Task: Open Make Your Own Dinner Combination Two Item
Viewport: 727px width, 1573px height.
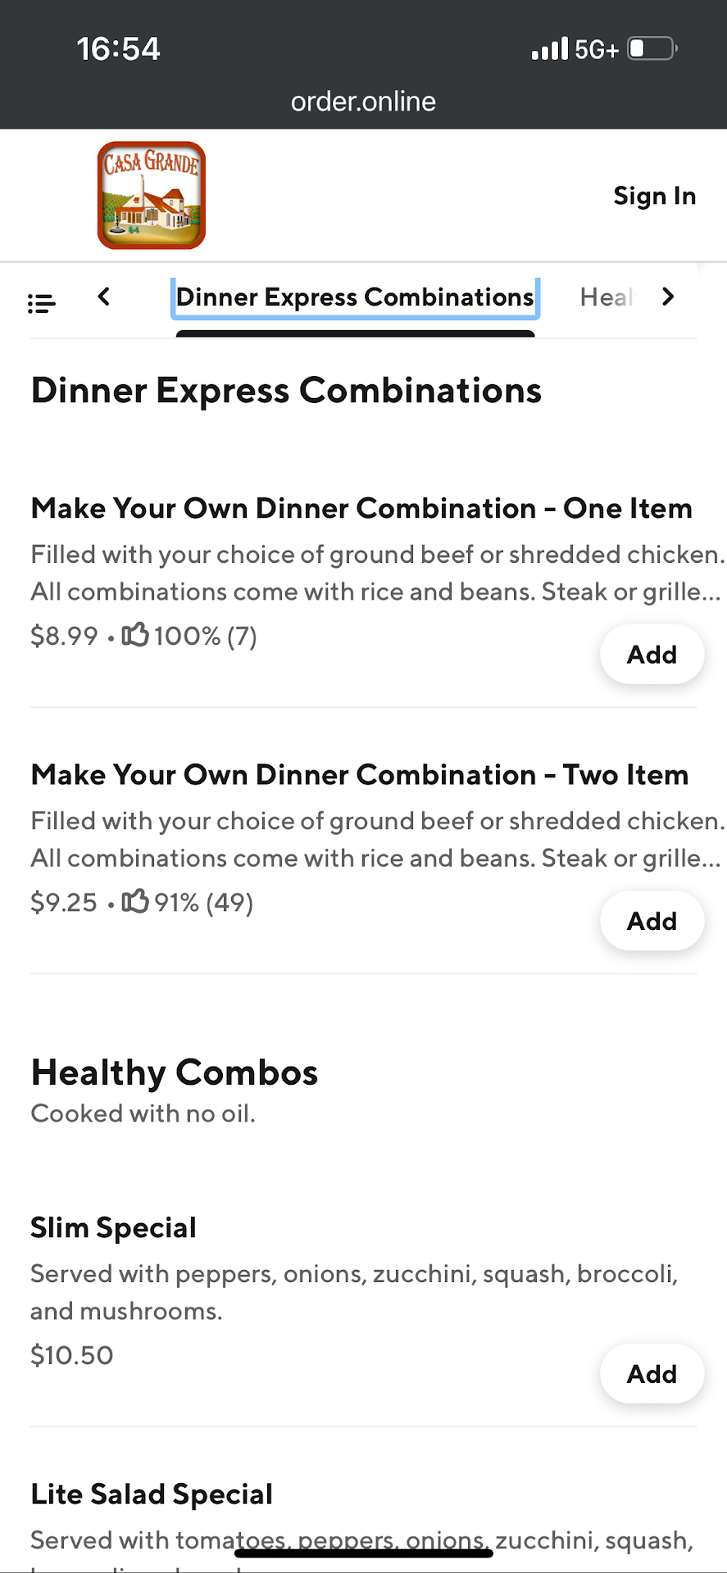Action: 359,775
